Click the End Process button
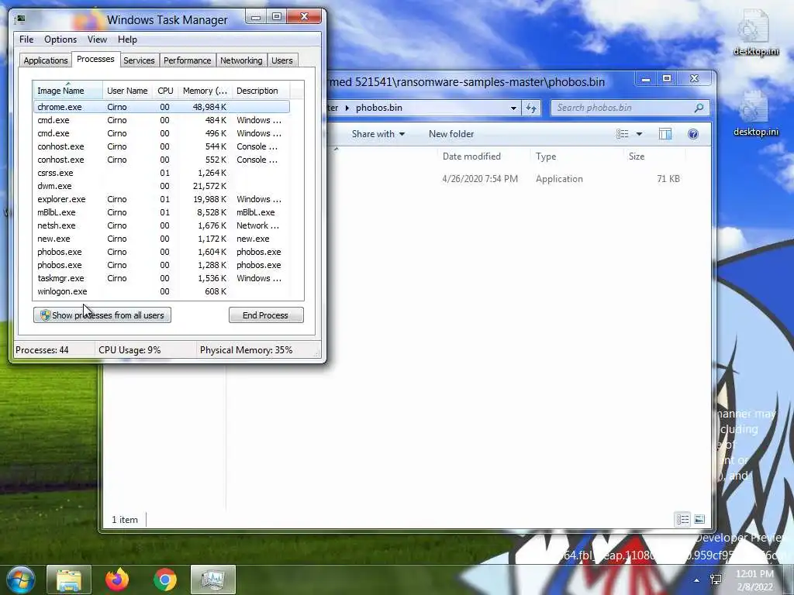Image resolution: width=794 pixels, height=595 pixels. click(x=266, y=315)
